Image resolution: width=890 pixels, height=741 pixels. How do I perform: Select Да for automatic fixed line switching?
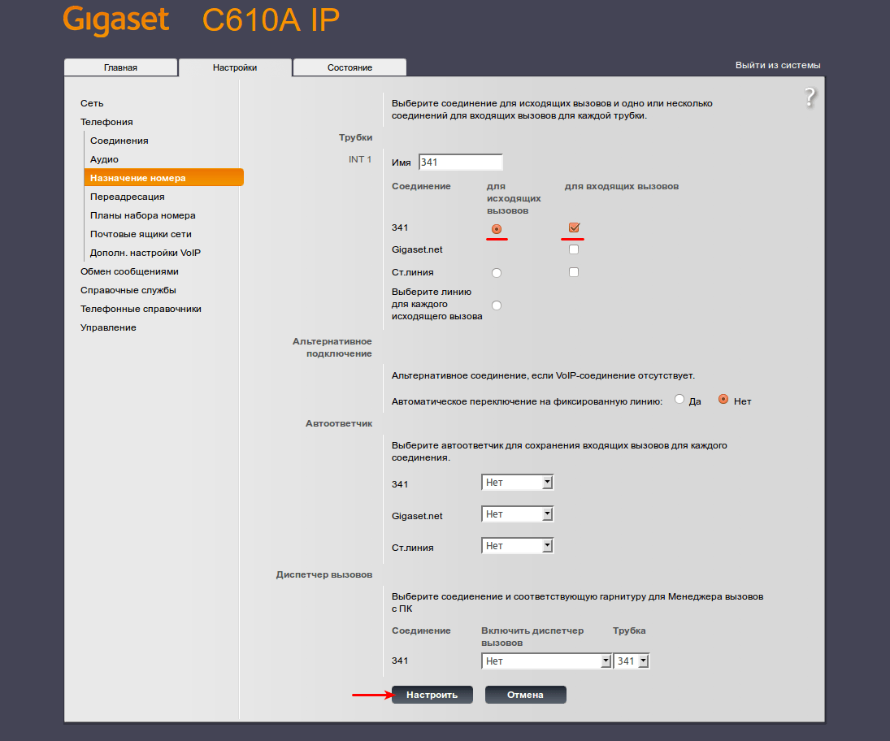(x=679, y=399)
